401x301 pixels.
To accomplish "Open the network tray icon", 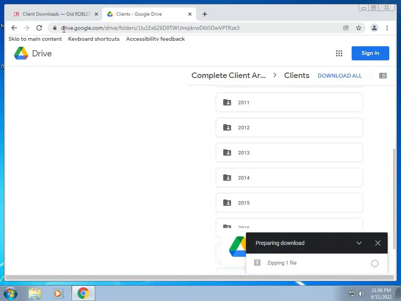I will point(352,294).
